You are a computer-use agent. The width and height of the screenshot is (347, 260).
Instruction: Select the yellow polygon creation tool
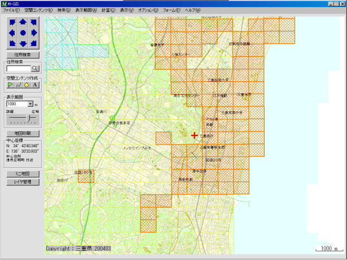(x=27, y=84)
